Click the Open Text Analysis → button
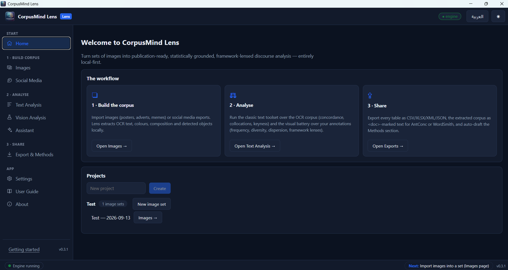The width and height of the screenshot is (508, 270). click(255, 146)
